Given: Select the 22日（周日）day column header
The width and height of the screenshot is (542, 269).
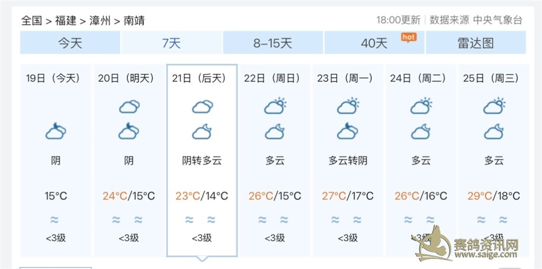Looking at the screenshot, I should tap(272, 78).
